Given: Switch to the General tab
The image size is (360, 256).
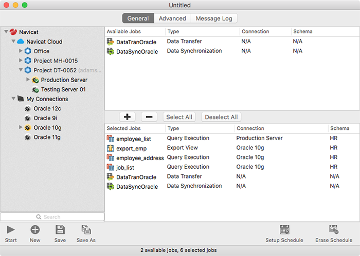Looking at the screenshot, I should pyautogui.click(x=138, y=18).
